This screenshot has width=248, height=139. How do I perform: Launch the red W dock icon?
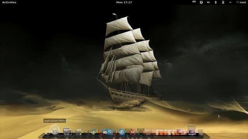(x=133, y=132)
